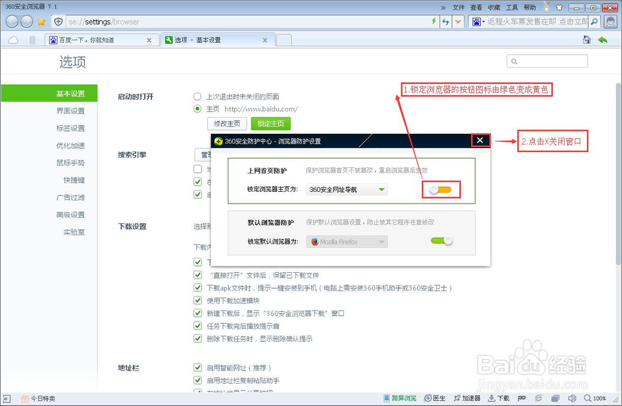Screen dimensions: 622x406
Task: Click the browser forward navigation arrow
Action: point(27,21)
